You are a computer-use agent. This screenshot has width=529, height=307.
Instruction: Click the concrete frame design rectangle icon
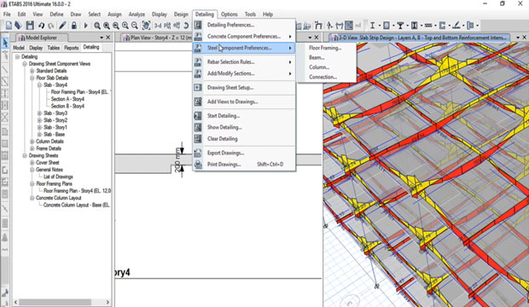tap(387, 26)
